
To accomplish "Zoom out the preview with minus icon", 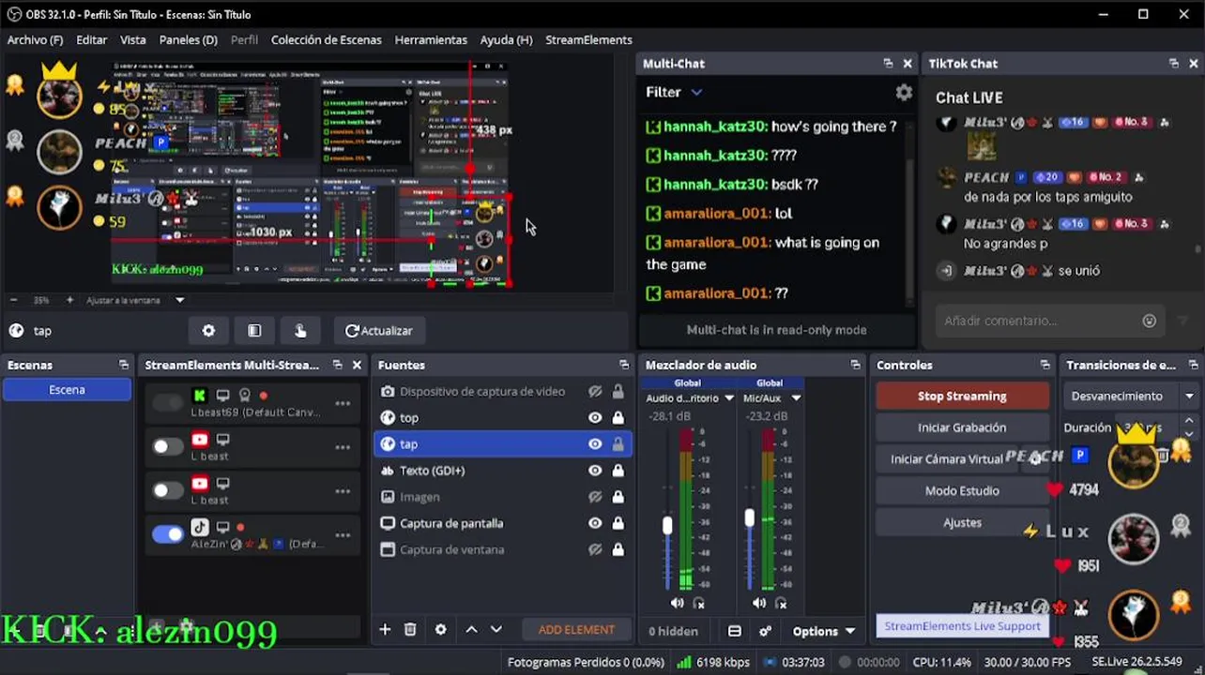I will (14, 300).
